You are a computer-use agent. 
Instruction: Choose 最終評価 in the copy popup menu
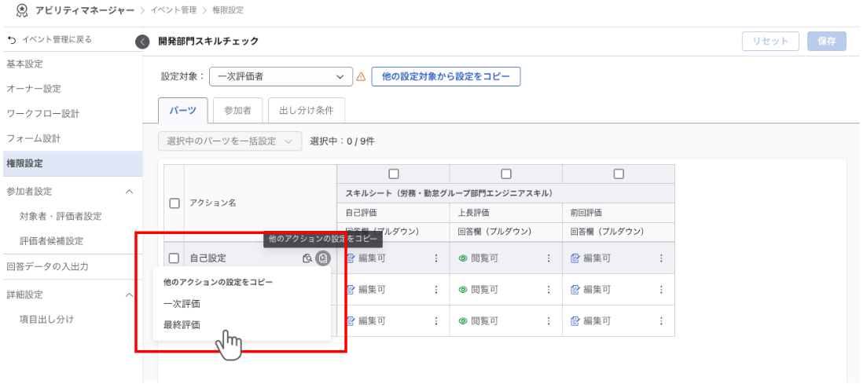coord(182,325)
